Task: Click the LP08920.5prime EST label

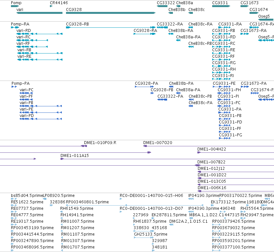Action: (59, 196)
